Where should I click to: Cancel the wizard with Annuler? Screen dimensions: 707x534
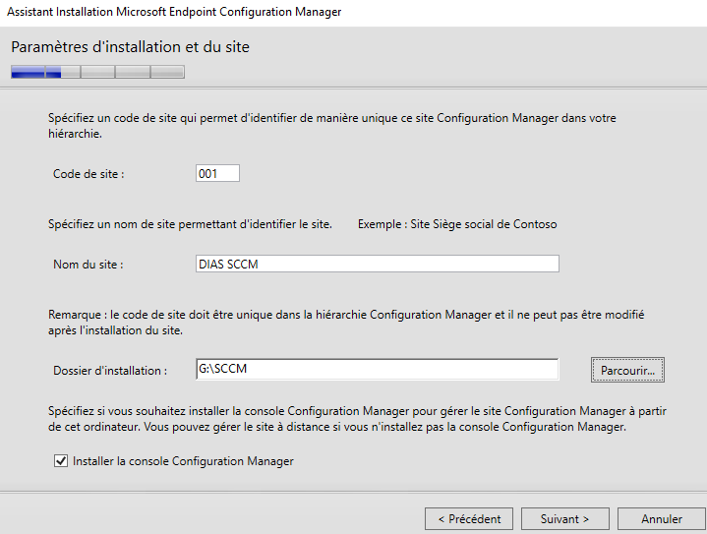coord(662,518)
